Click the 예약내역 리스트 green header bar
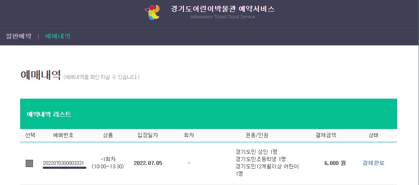This screenshot has width=419, height=185. click(209, 114)
